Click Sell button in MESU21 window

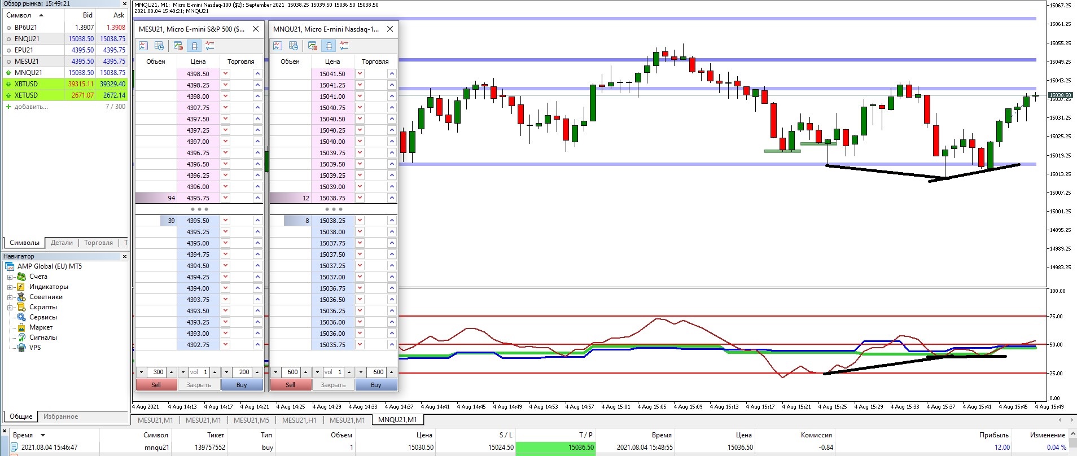[x=156, y=385]
